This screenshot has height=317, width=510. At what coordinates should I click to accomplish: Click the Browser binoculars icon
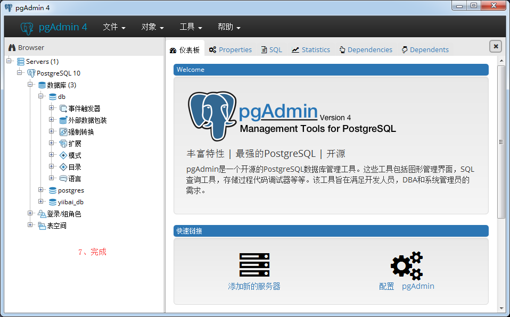coord(12,47)
